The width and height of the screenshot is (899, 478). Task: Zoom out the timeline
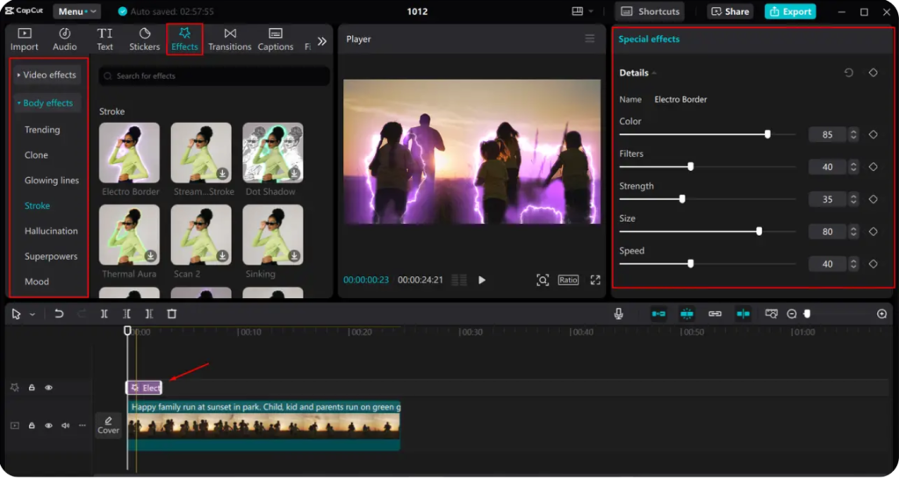792,314
